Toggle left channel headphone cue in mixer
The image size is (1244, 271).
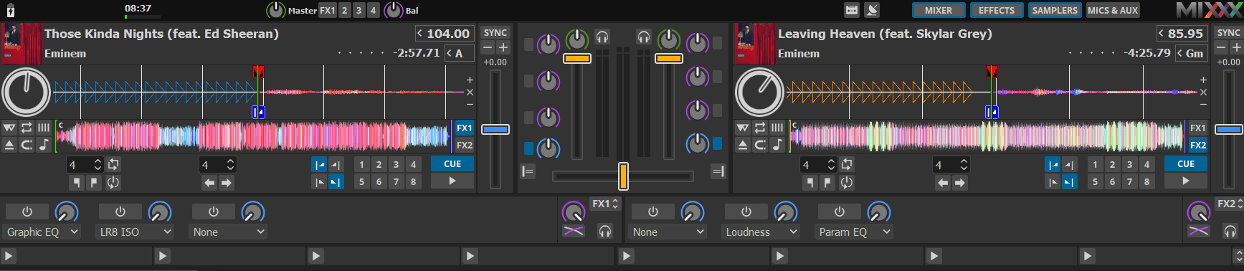coord(602,37)
